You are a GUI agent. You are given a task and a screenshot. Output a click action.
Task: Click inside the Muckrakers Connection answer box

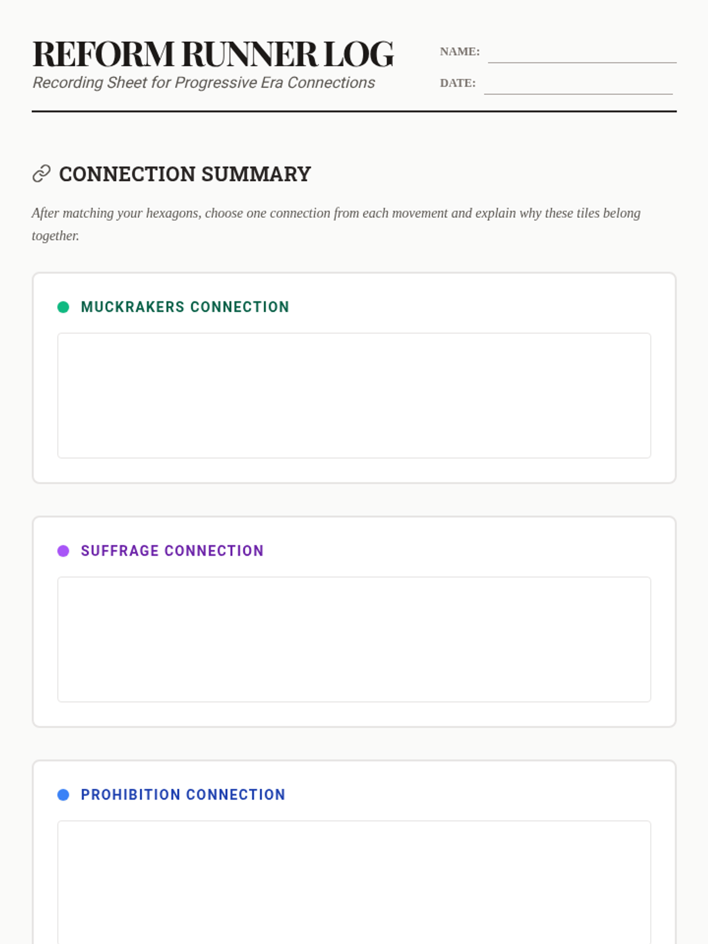point(354,395)
